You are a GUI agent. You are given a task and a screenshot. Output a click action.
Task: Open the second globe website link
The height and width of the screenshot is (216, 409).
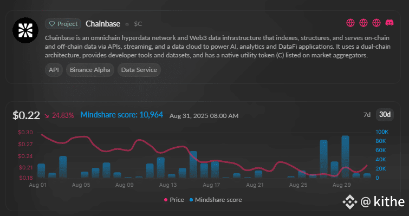[363, 23]
